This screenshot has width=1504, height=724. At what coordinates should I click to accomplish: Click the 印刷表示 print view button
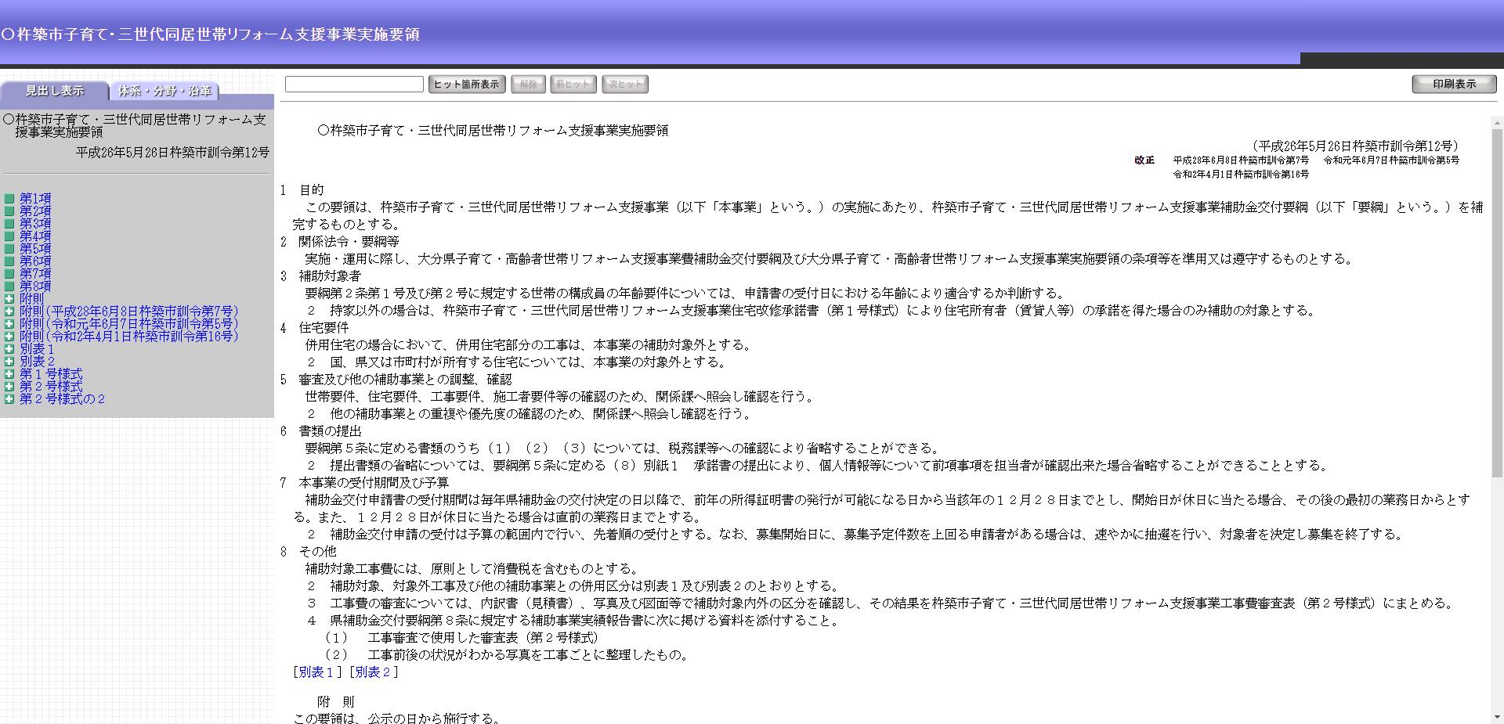pyautogui.click(x=1454, y=85)
